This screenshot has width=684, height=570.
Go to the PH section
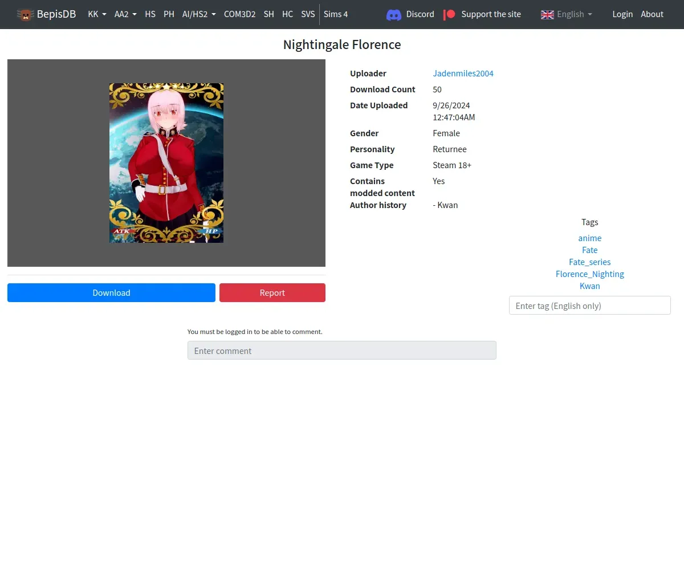169,14
